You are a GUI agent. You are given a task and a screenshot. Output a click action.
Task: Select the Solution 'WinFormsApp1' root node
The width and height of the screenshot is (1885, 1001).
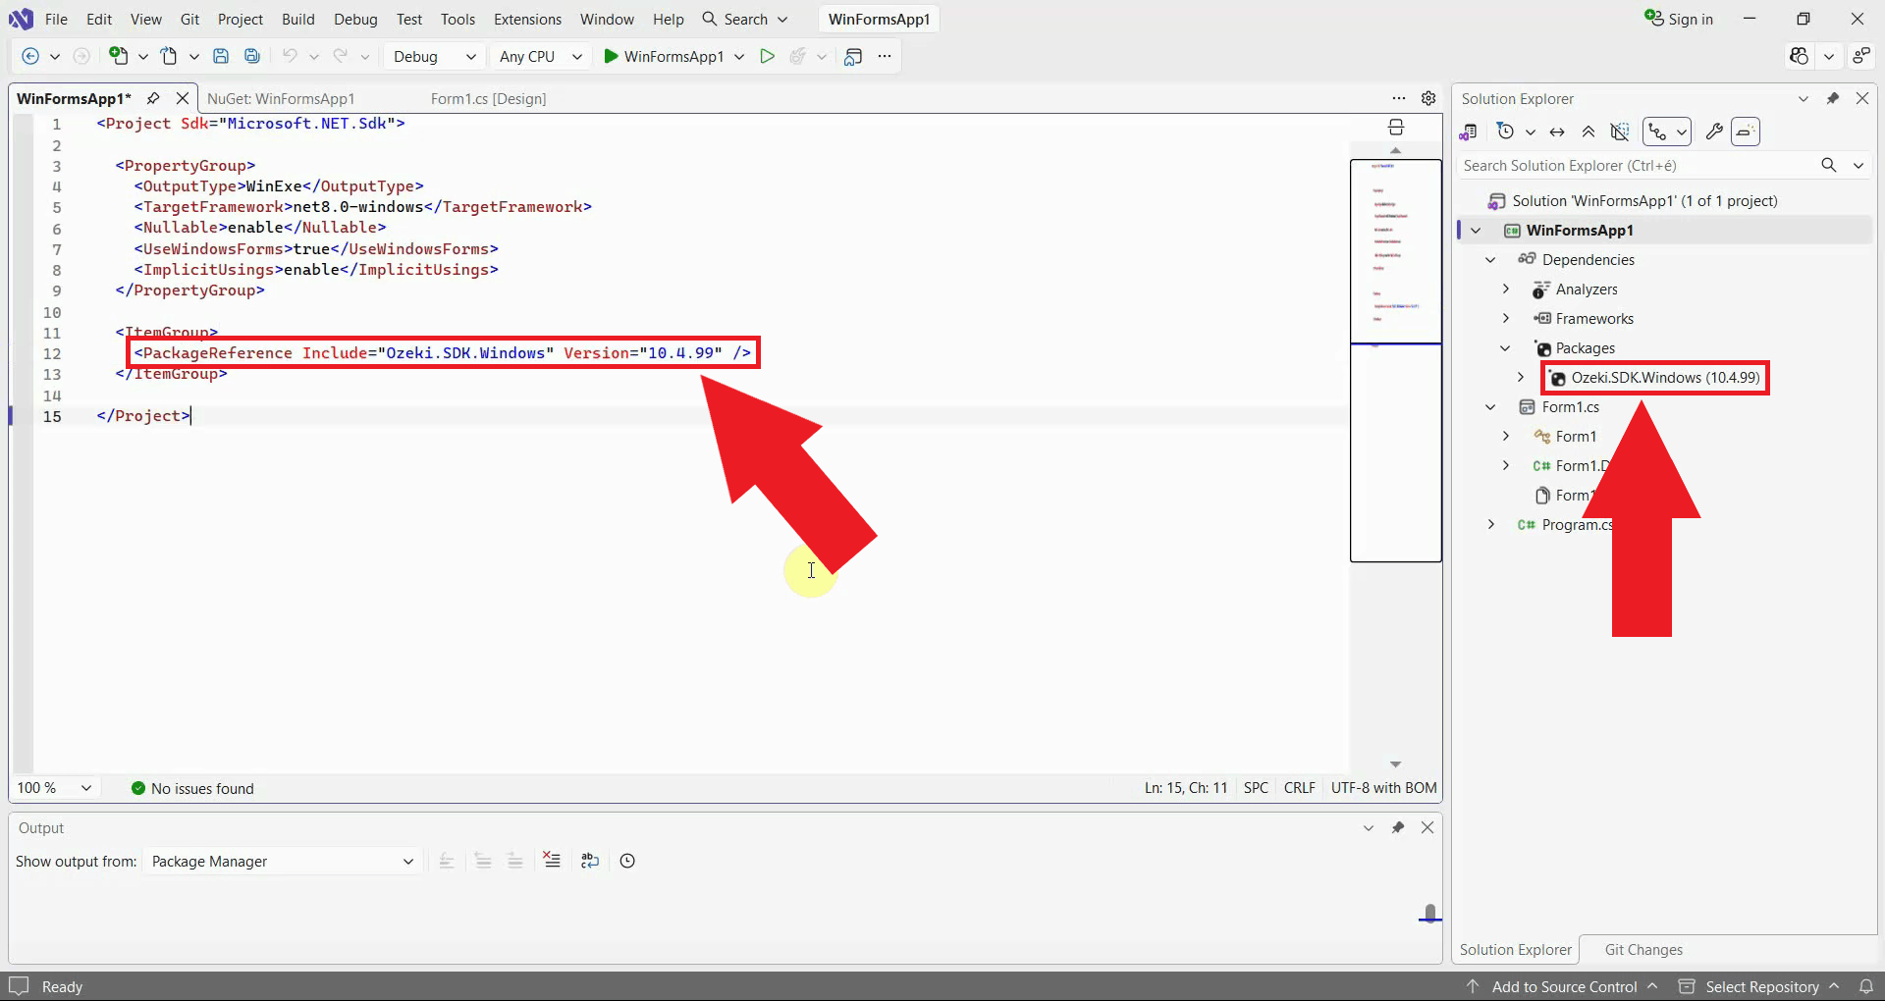(1645, 200)
